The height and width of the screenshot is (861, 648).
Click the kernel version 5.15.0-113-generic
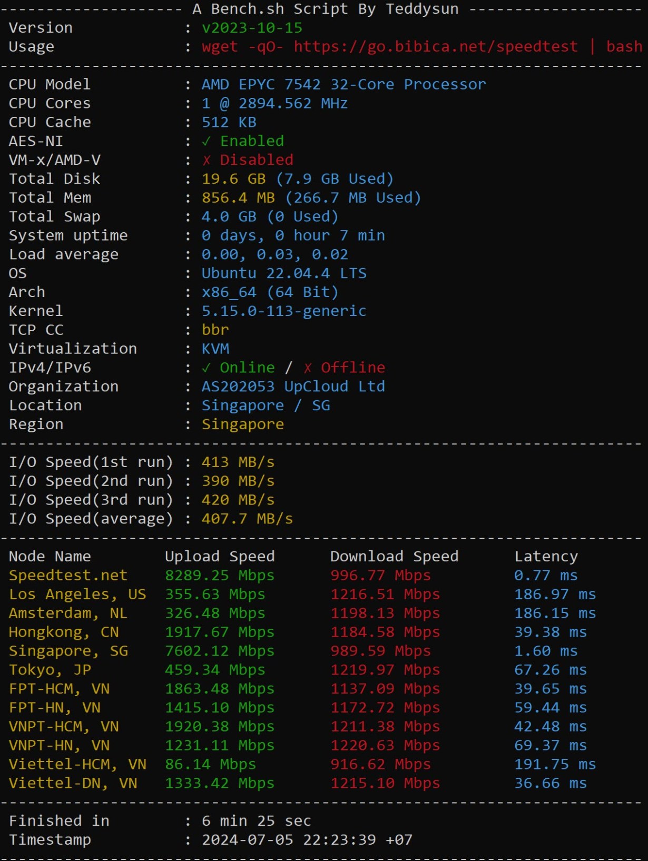283,311
